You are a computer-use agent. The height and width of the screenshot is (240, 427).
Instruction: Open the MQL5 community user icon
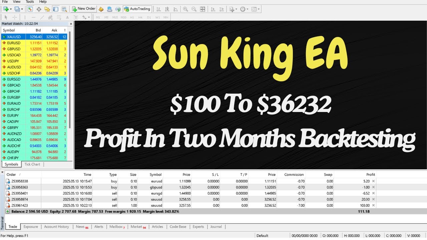(x=109, y=9)
